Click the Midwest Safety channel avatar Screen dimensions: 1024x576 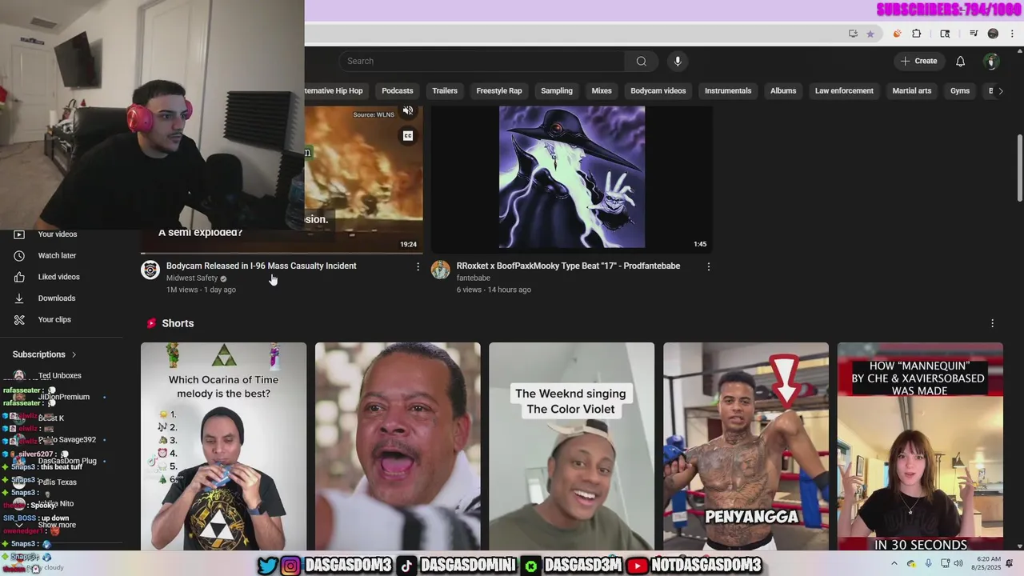(150, 270)
